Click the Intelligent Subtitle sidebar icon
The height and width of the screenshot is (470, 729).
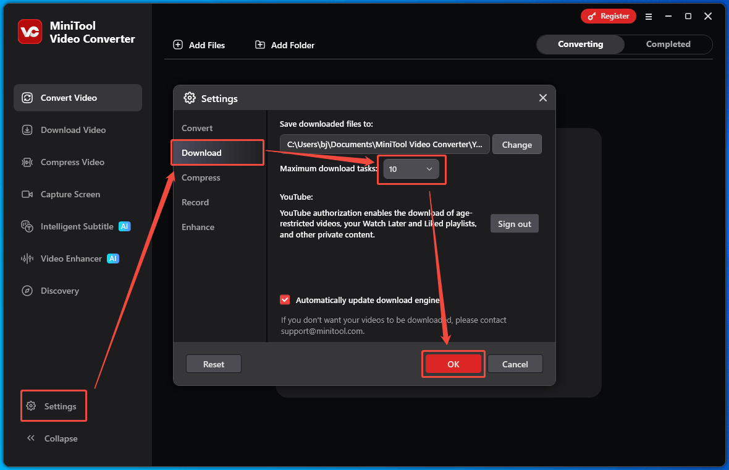point(27,226)
